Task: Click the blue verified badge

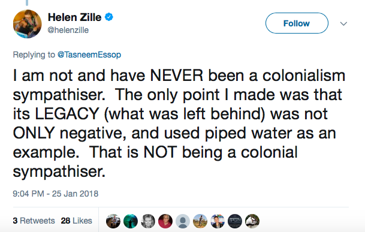Action: (108, 17)
